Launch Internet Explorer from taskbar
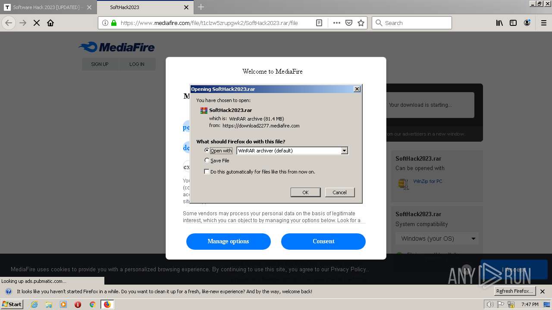552x310 pixels. [x=34, y=304]
